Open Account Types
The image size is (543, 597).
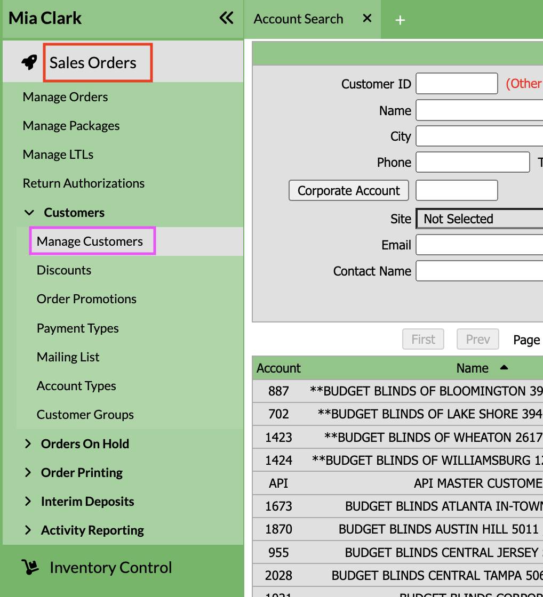pyautogui.click(x=76, y=386)
